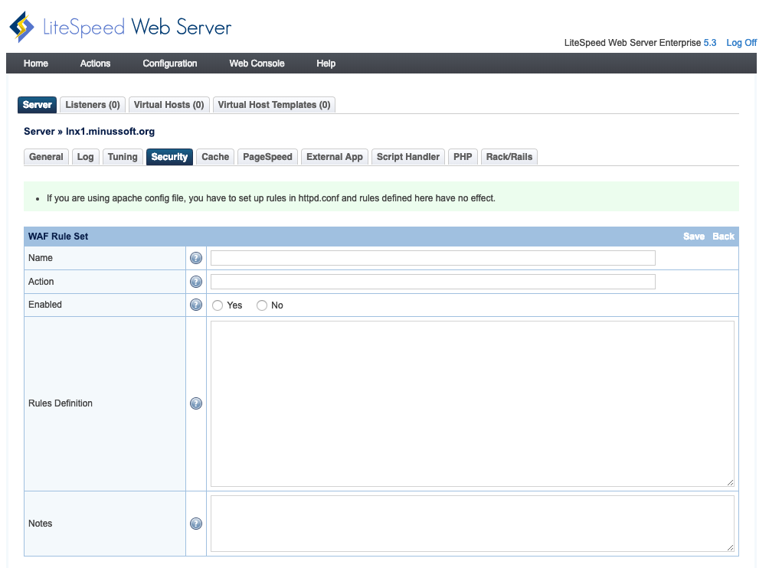Viewport: 769px width, 568px height.
Task: Switch to the Listeners (0) tab
Action: pyautogui.click(x=93, y=105)
